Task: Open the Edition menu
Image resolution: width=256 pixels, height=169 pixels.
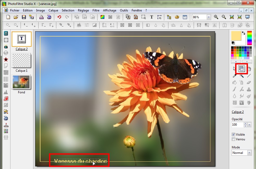Action: coord(28,10)
